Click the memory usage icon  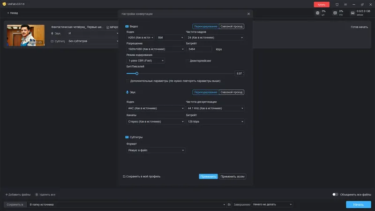(352, 13)
